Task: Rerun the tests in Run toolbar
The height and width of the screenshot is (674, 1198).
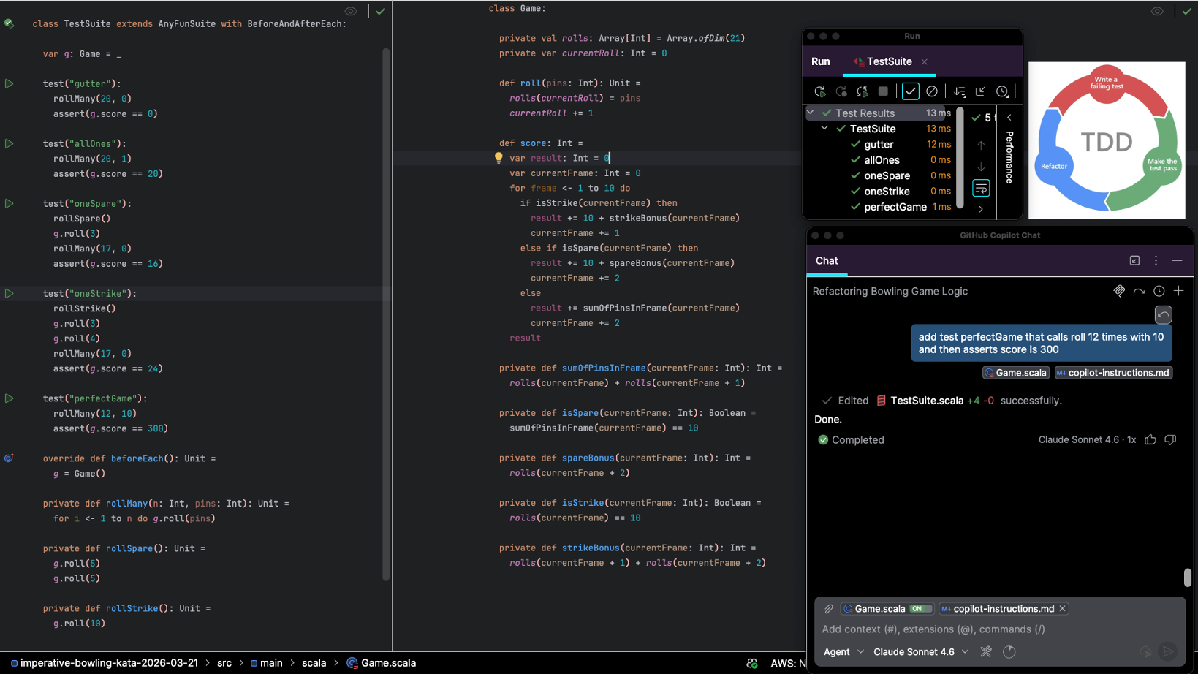Action: pyautogui.click(x=819, y=91)
